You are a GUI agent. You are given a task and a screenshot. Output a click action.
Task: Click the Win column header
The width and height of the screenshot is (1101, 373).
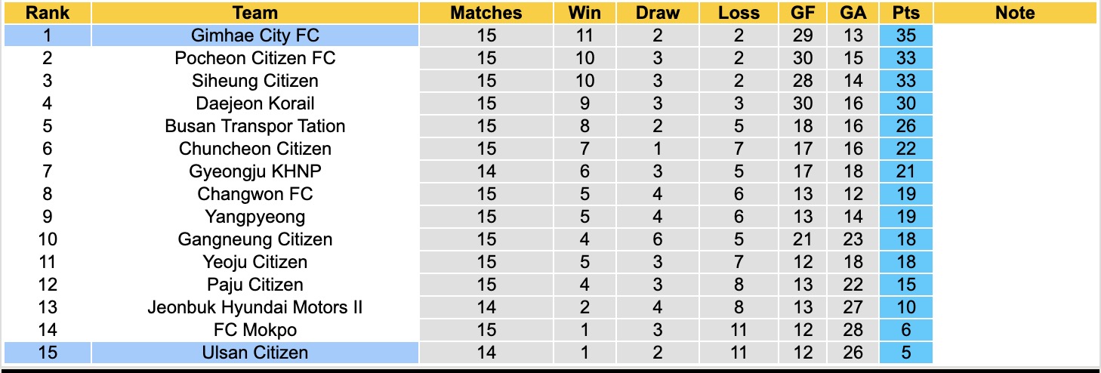(x=584, y=13)
